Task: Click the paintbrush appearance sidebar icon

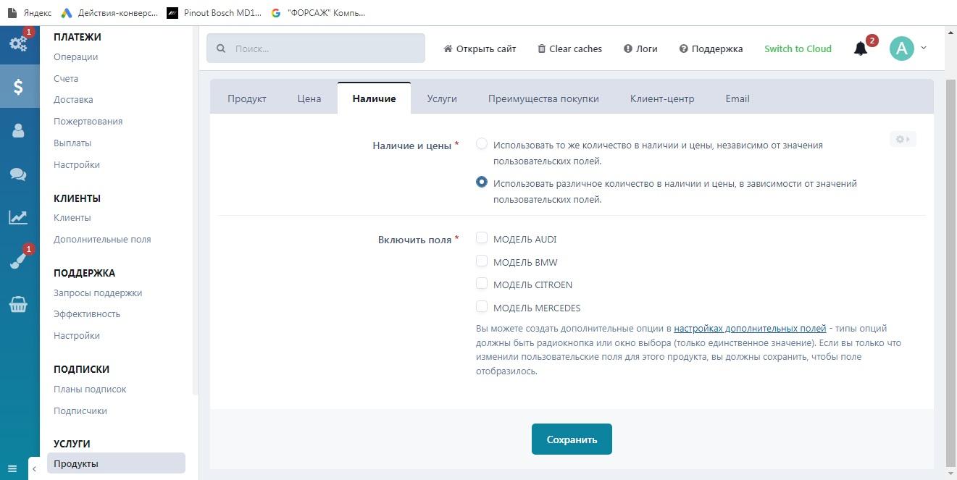Action: pyautogui.click(x=18, y=261)
